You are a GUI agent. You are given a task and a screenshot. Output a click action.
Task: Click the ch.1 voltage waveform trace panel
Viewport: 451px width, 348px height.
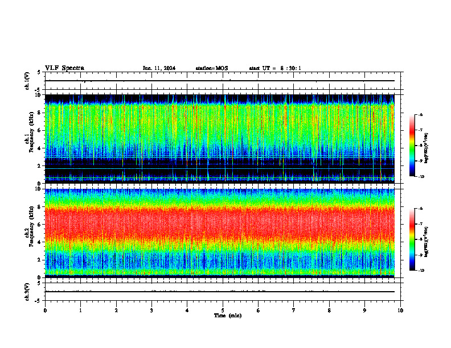[223, 81]
